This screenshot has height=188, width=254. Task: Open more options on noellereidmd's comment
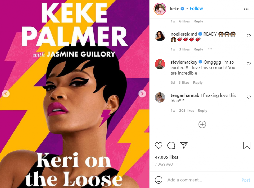[210, 49]
